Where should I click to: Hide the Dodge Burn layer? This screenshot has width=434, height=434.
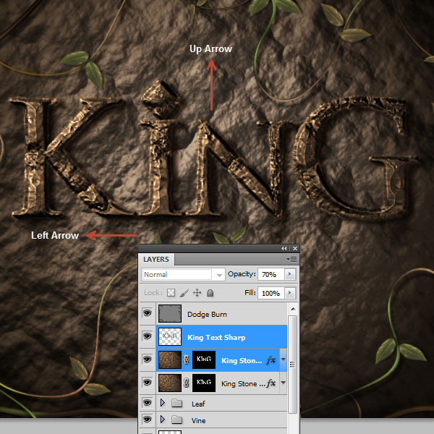[x=148, y=313]
